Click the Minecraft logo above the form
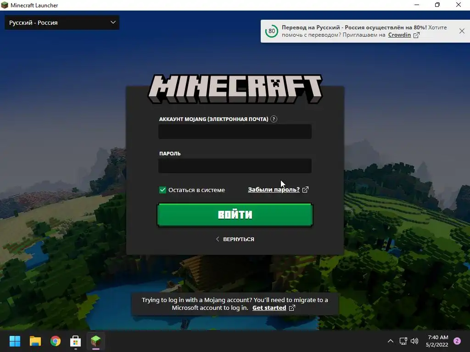Viewport: 470px width, 352px height. tap(235, 89)
